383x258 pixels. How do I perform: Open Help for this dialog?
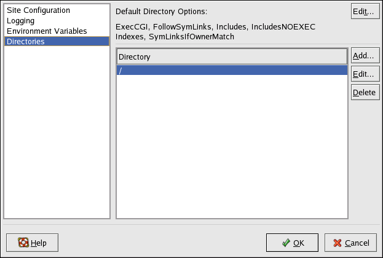[x=32, y=243]
